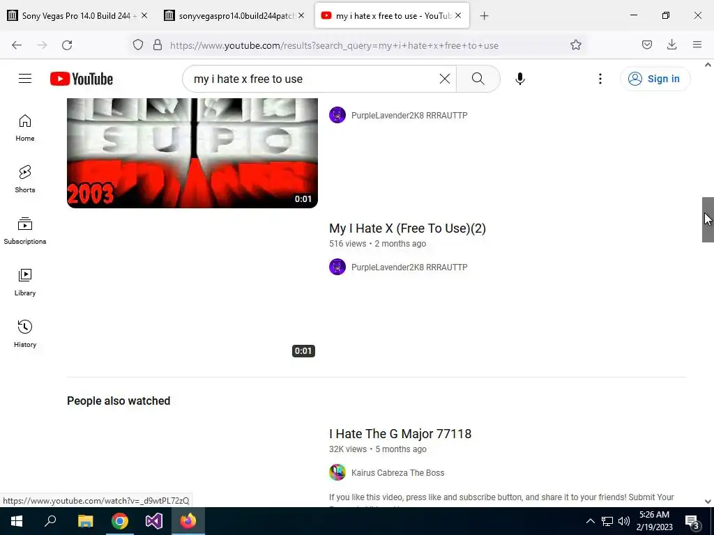Click the Sign in button

[x=655, y=79]
